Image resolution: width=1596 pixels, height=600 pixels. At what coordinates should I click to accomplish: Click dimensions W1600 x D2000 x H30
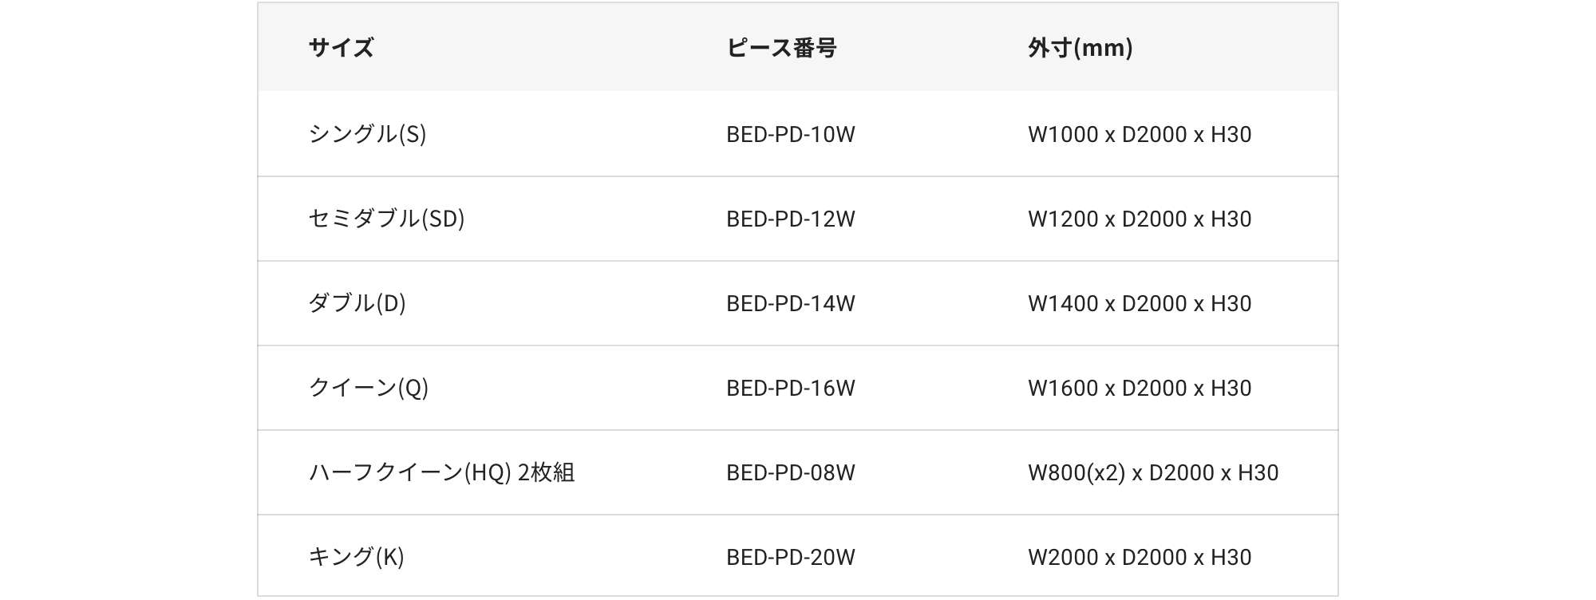[x=1139, y=388]
